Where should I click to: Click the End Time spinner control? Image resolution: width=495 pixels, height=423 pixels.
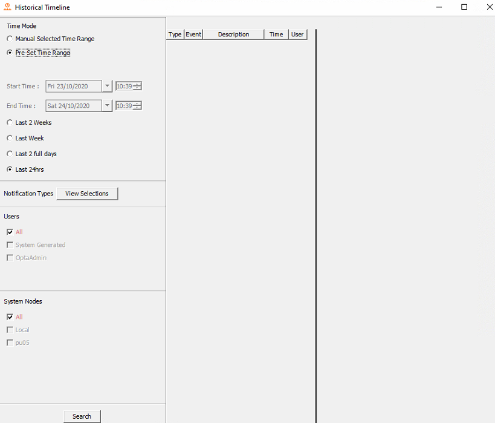tap(137, 105)
